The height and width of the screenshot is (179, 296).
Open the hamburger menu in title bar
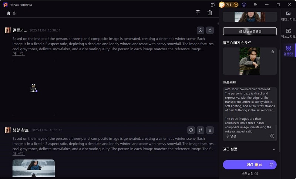(255, 5)
